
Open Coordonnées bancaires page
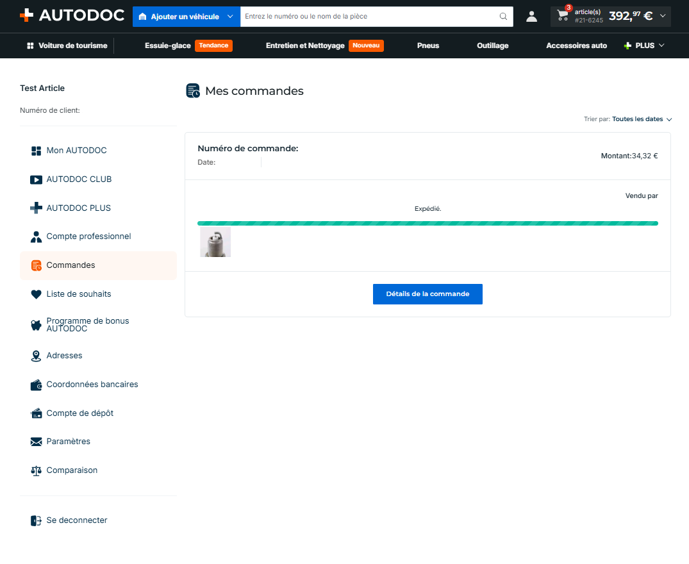92,385
